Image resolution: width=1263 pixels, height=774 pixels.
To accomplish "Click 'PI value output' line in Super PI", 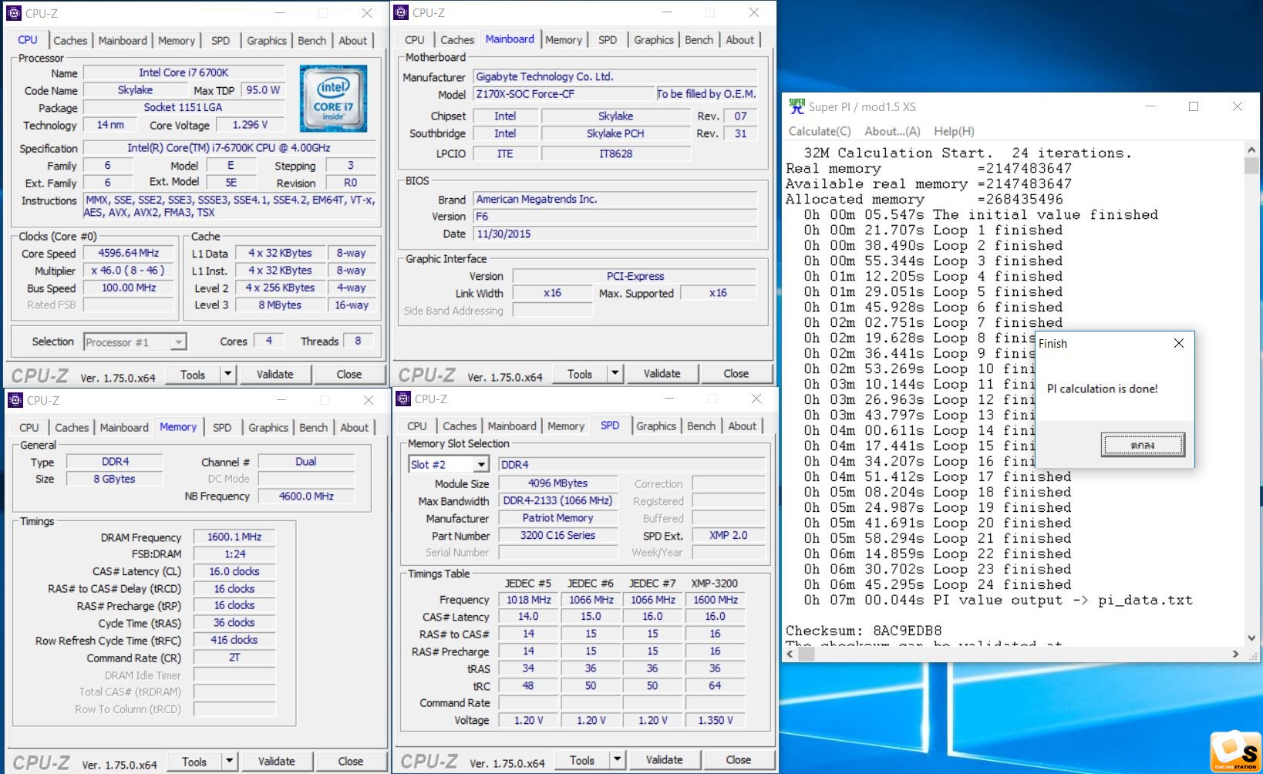I will click(999, 600).
